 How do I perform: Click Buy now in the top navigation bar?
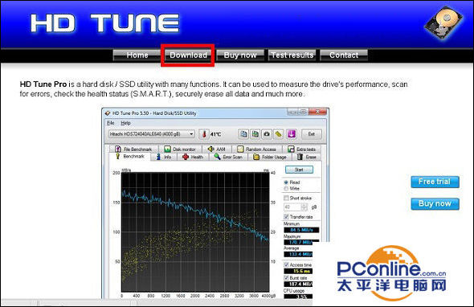(240, 55)
